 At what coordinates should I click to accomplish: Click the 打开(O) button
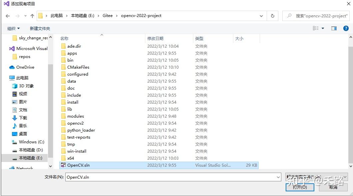(x=299, y=187)
